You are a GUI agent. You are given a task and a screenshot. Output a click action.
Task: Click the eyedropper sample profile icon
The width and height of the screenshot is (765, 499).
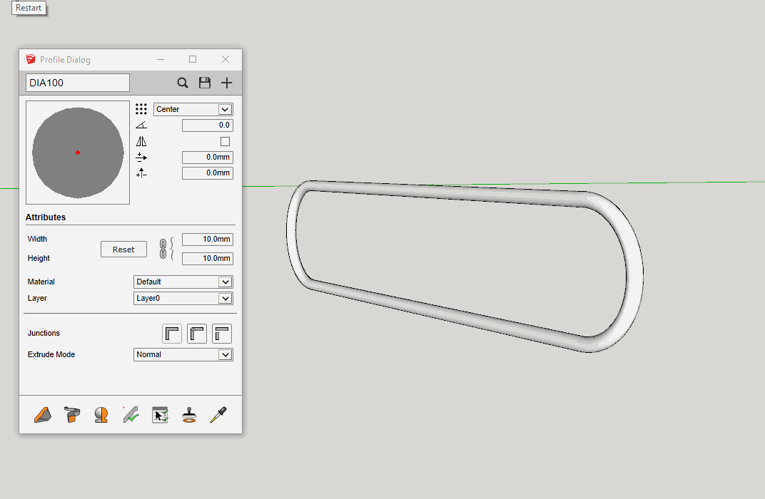click(218, 415)
